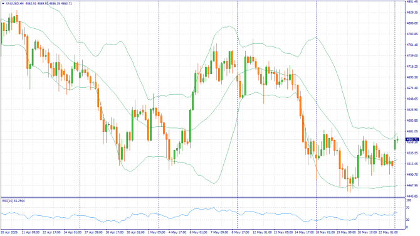
Task: Click the 27 Apr 09:00 time label
Action: click(x=93, y=232)
